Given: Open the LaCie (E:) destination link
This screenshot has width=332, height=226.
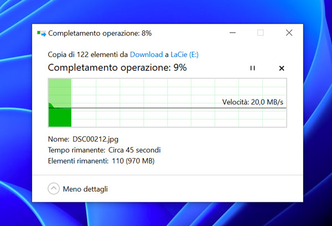Looking at the screenshot, I should tap(184, 55).
